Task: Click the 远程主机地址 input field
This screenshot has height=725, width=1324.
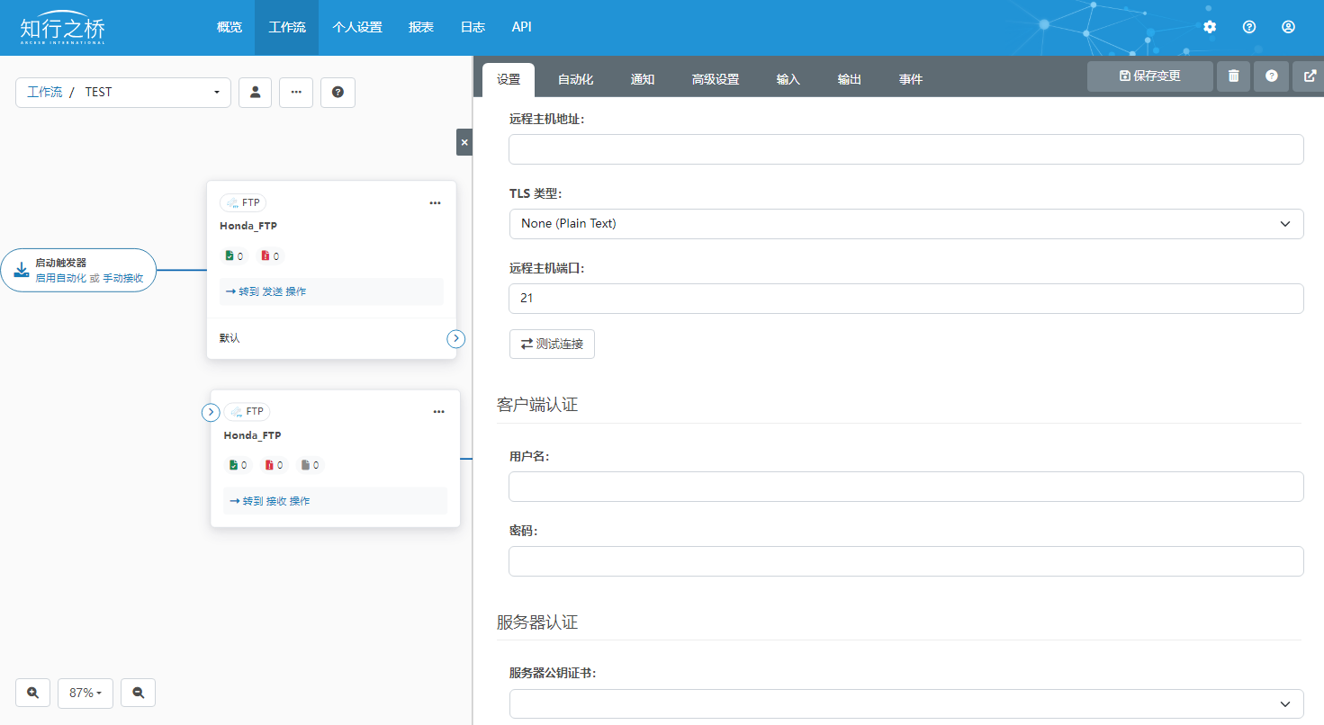Action: pos(905,149)
